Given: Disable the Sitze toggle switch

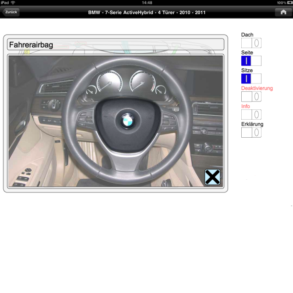Looking at the screenshot, I should [x=251, y=79].
